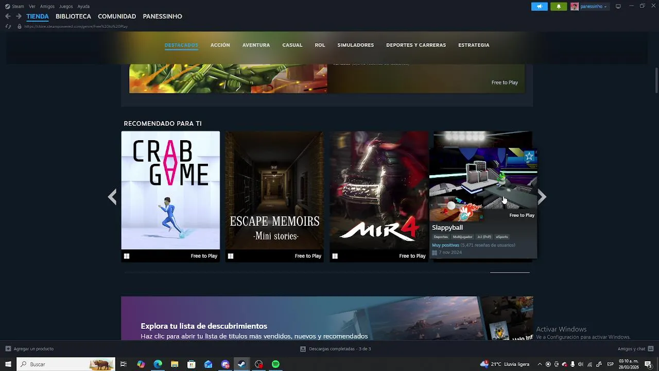
Task: Open the Windows Start menu
Action: [8, 364]
